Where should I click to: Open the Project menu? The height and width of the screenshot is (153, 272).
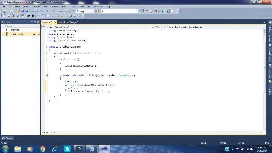(37, 6)
